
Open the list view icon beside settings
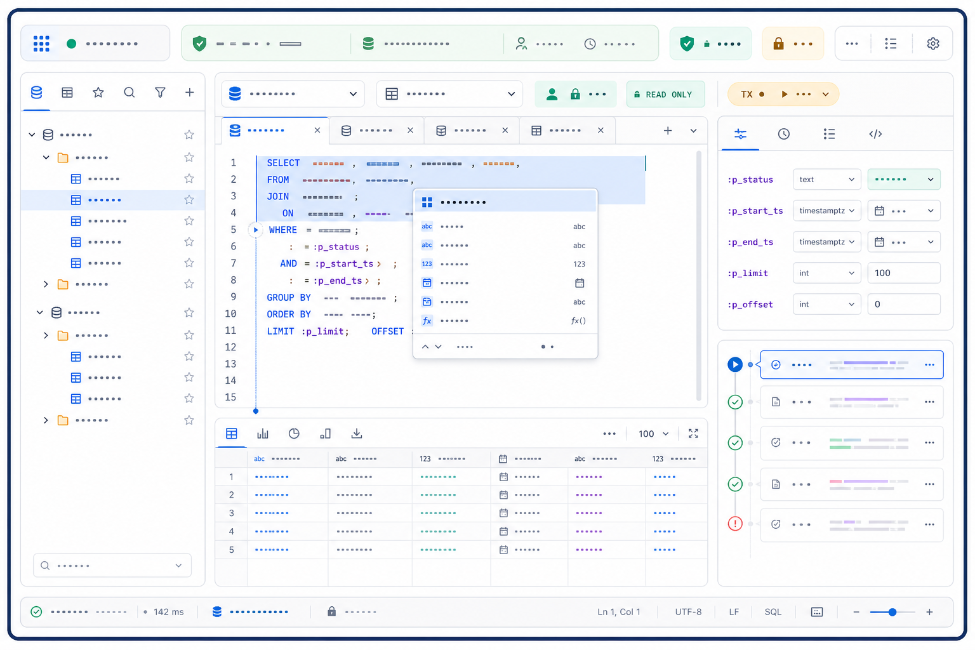click(891, 43)
